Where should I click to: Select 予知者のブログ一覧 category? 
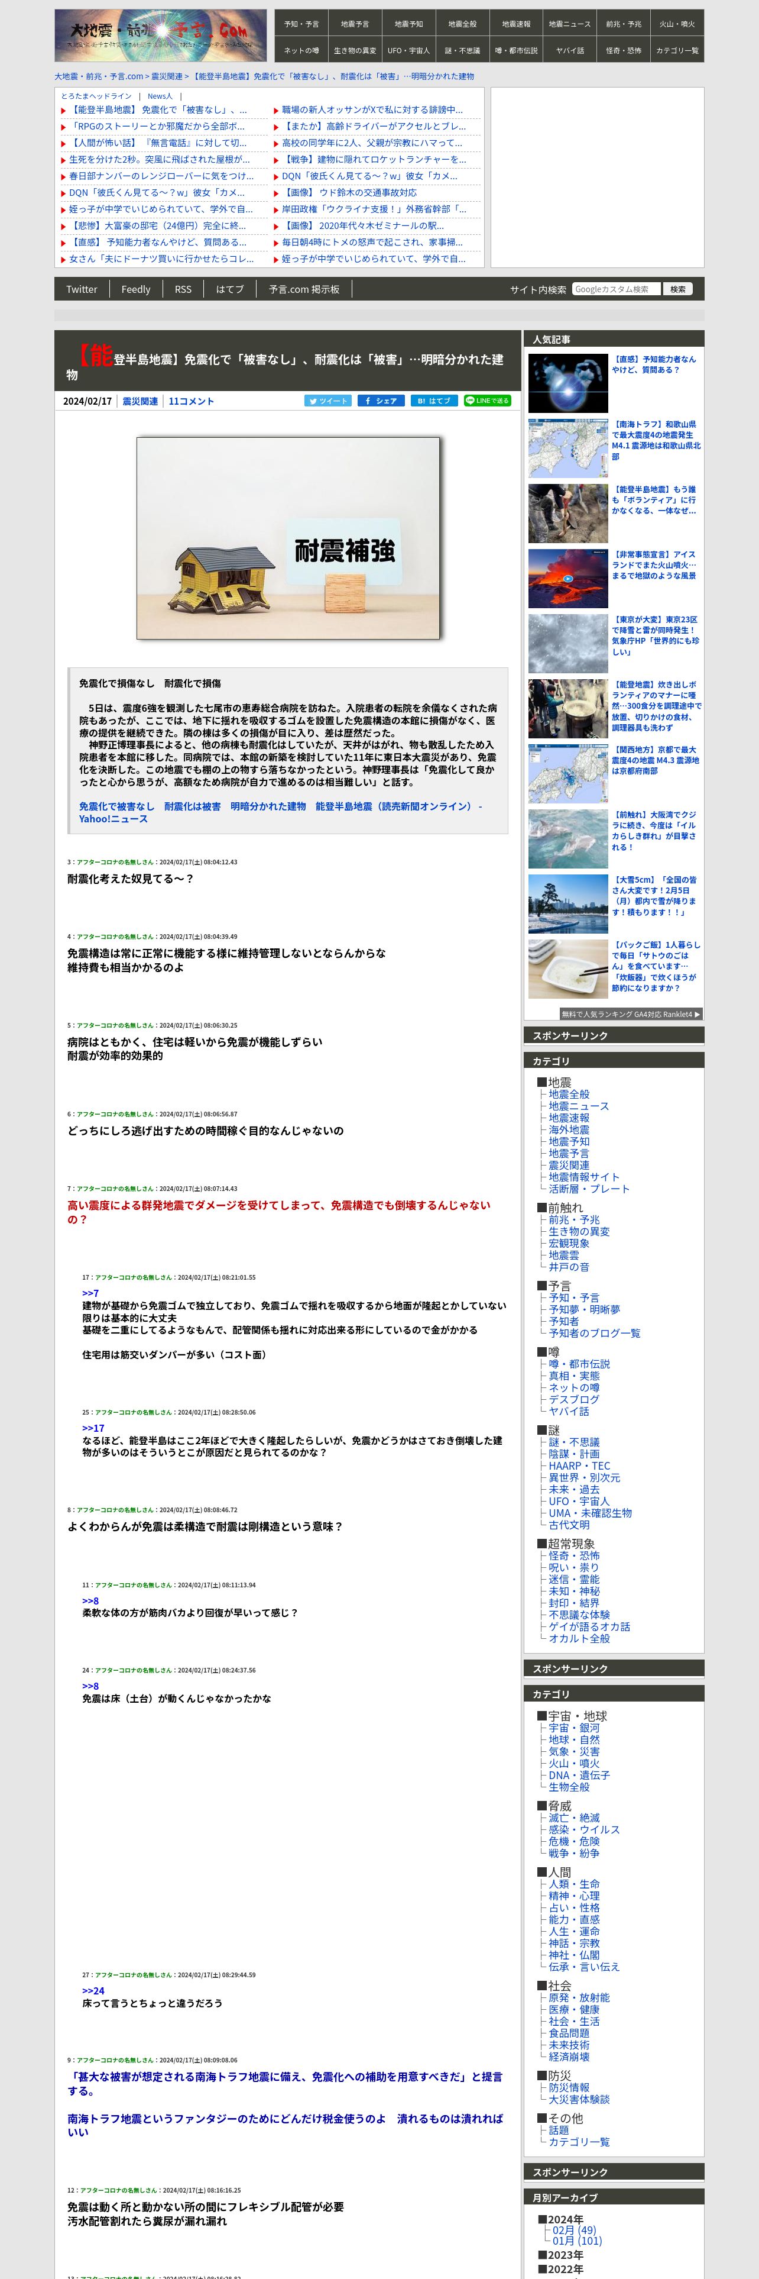(595, 1333)
